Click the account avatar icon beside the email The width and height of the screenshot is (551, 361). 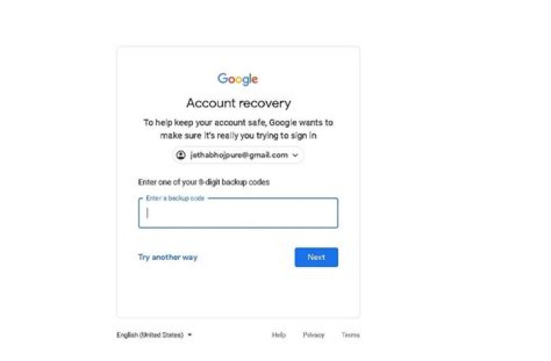181,154
